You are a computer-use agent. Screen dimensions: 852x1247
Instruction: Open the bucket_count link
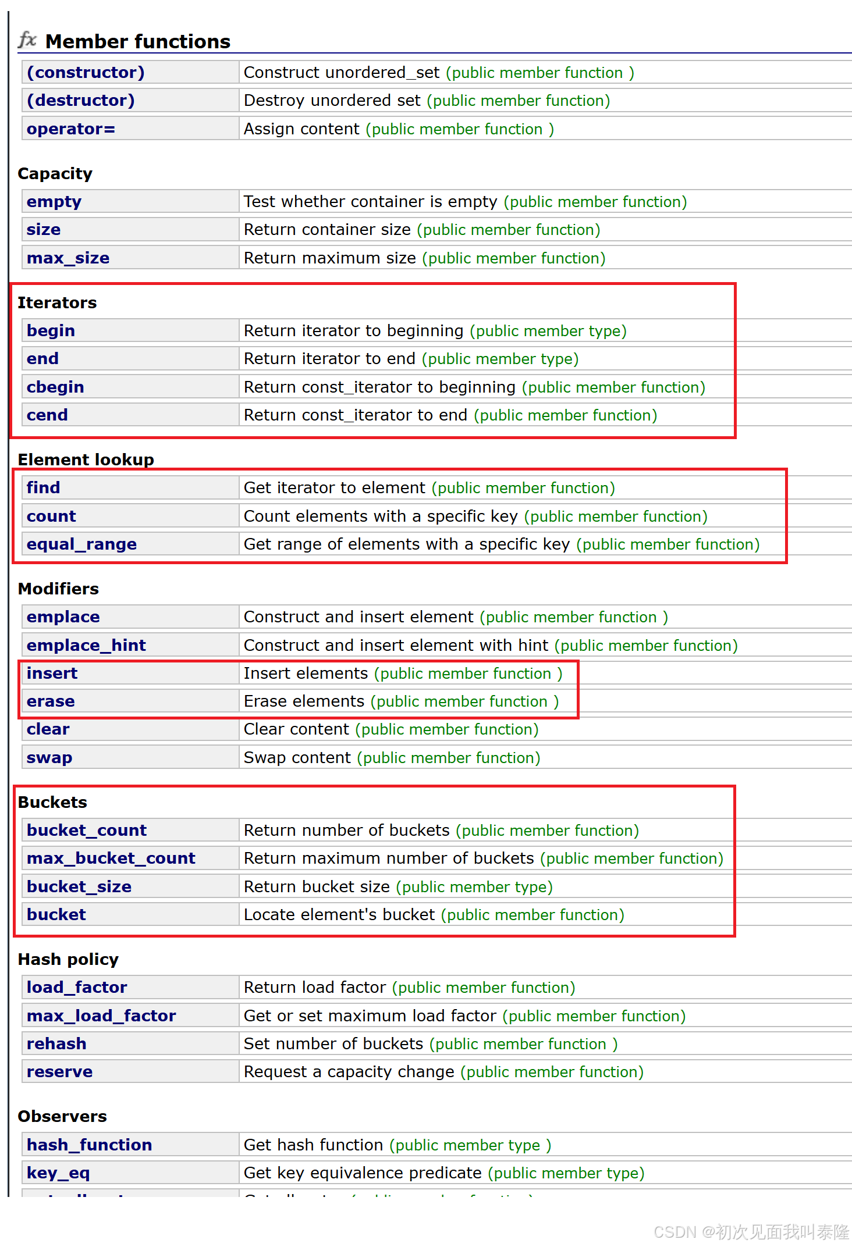pos(87,830)
